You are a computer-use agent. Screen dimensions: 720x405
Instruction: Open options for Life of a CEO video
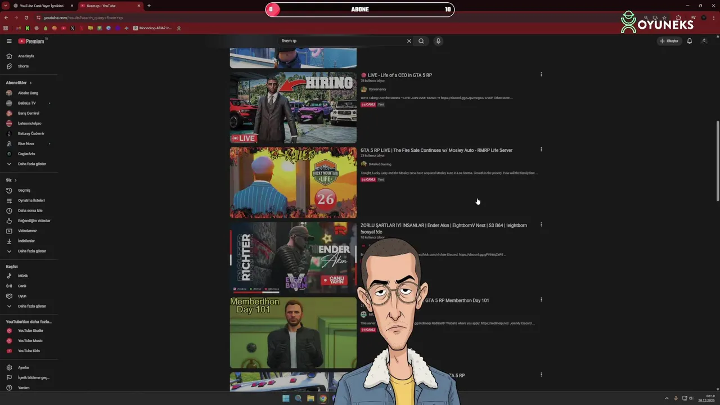[541, 74]
